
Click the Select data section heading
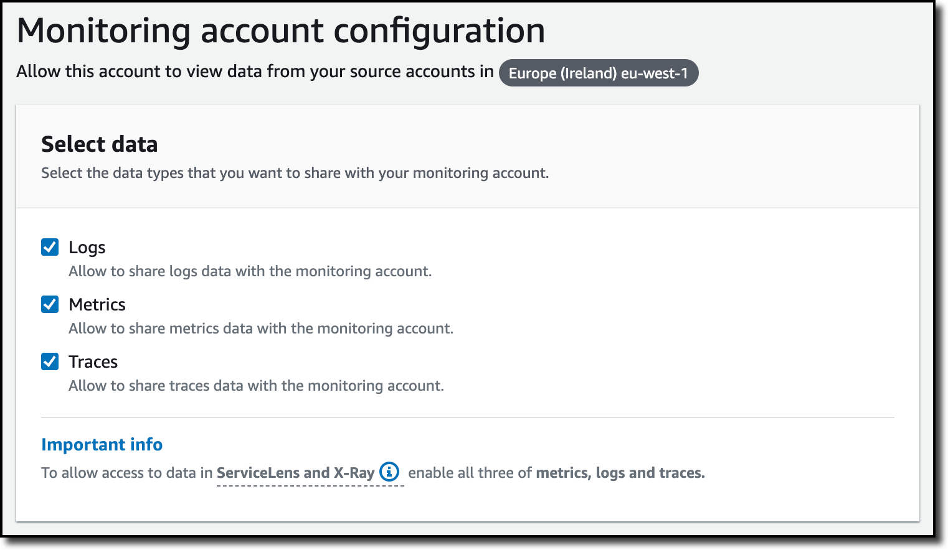pos(100,144)
